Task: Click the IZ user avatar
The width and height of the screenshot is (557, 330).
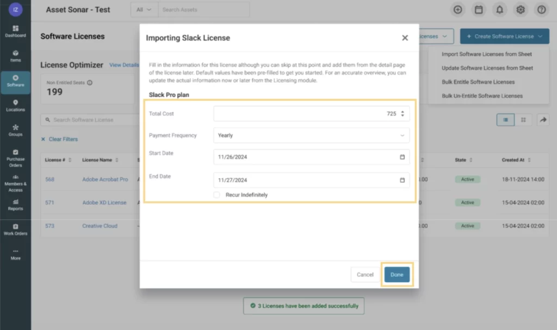Action: (x=15, y=10)
